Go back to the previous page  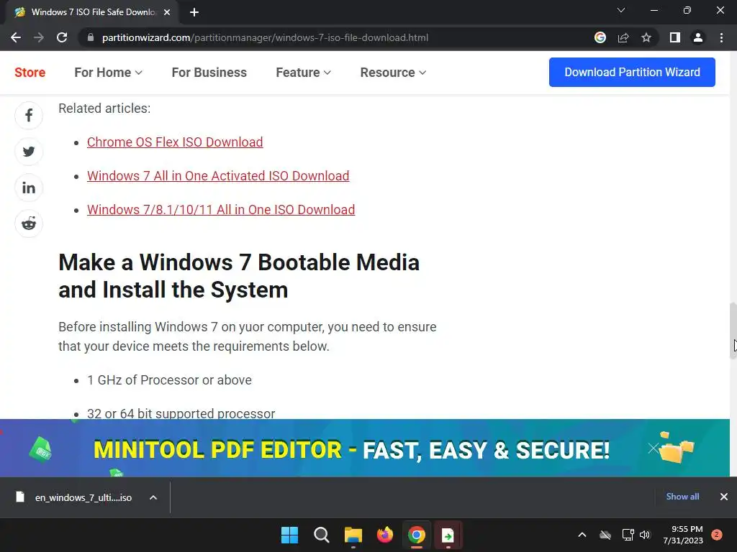point(16,37)
